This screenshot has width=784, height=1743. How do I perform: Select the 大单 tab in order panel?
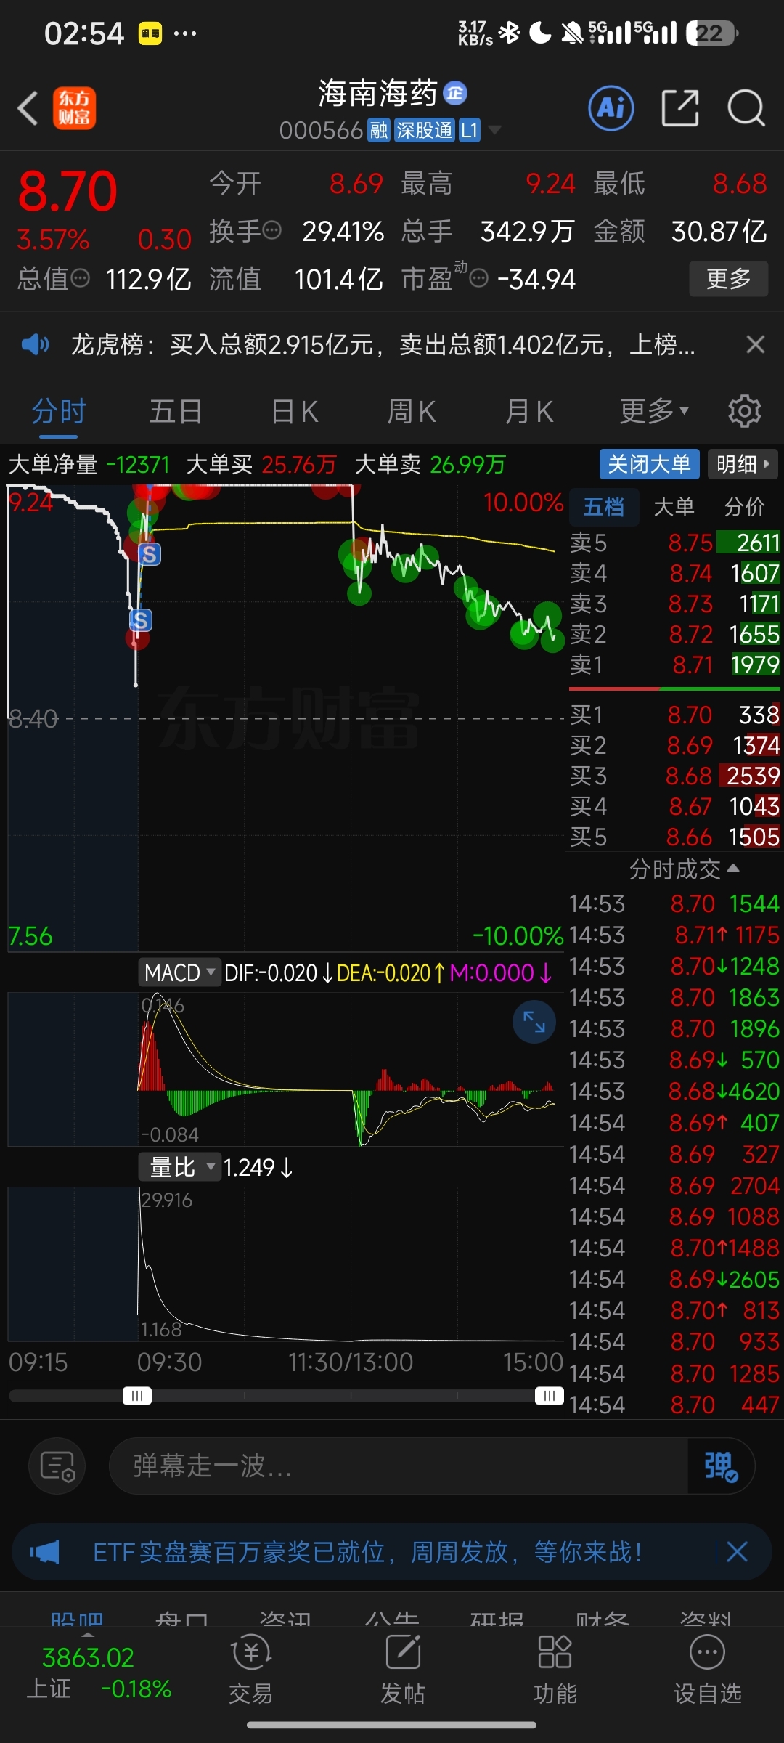coord(674,506)
